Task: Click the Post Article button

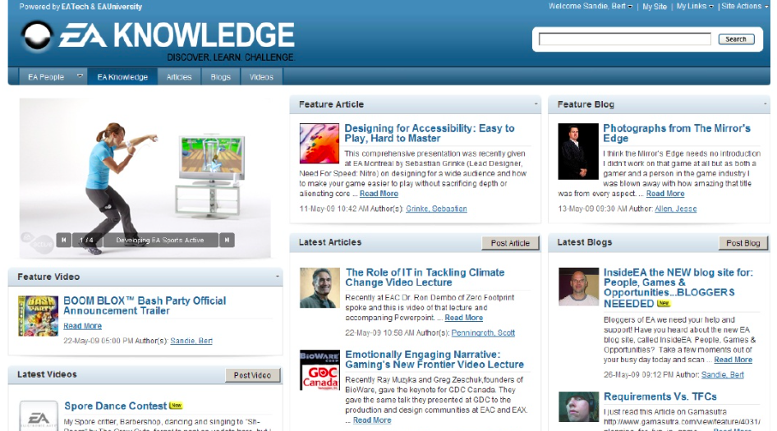Action: (510, 243)
